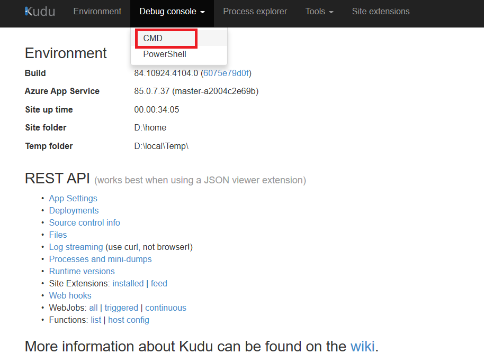Open Process explorer page

coord(255,12)
